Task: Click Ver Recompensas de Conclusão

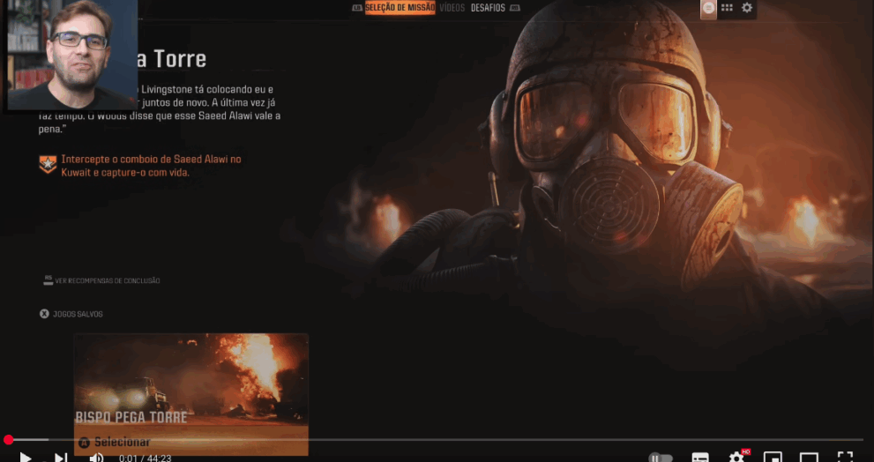Action: click(107, 281)
